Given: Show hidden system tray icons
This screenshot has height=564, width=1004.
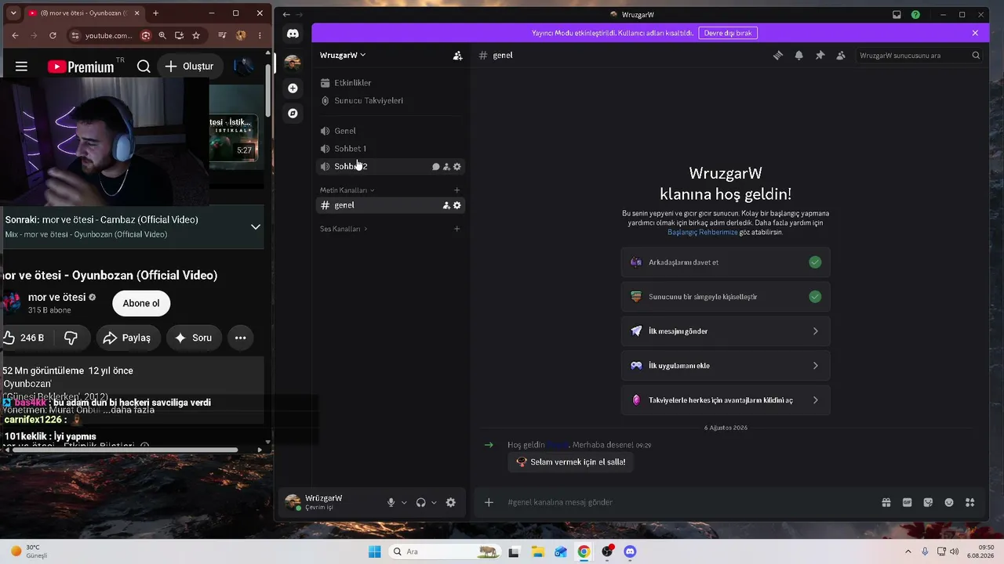Looking at the screenshot, I should (x=908, y=552).
